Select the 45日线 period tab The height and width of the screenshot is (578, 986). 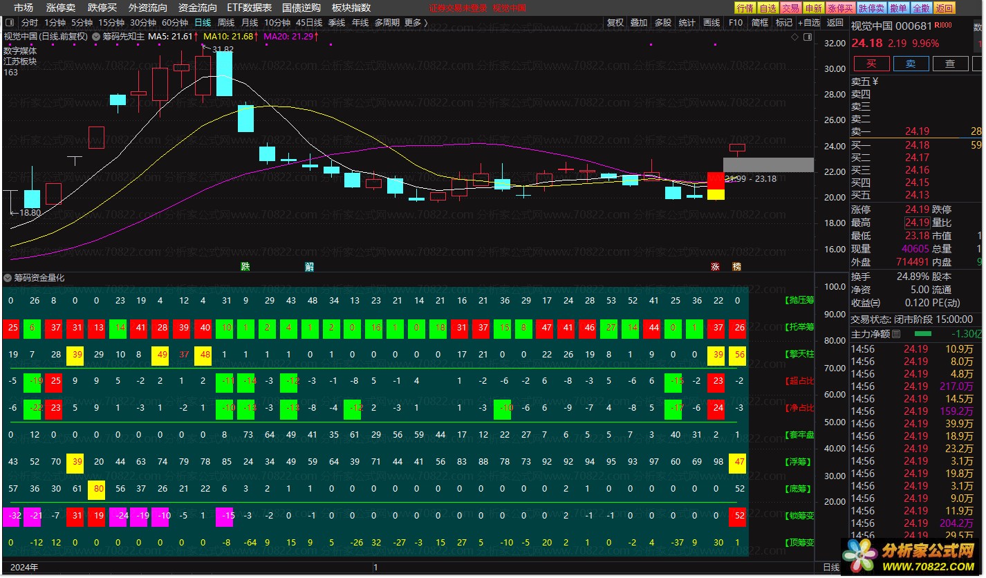tap(309, 23)
